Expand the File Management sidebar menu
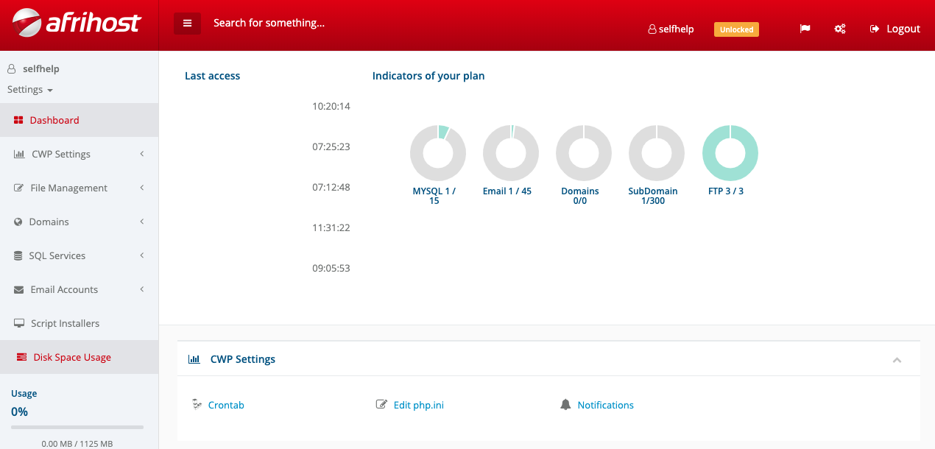Screen dimensions: 935x449 [x=79, y=188]
